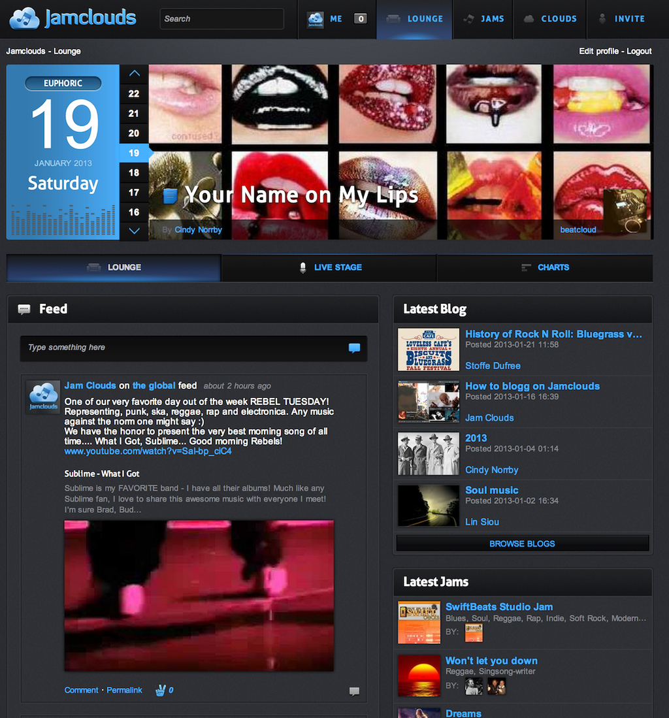
Task: Open Cindy Norrby blog author link
Action: pyautogui.click(x=492, y=470)
